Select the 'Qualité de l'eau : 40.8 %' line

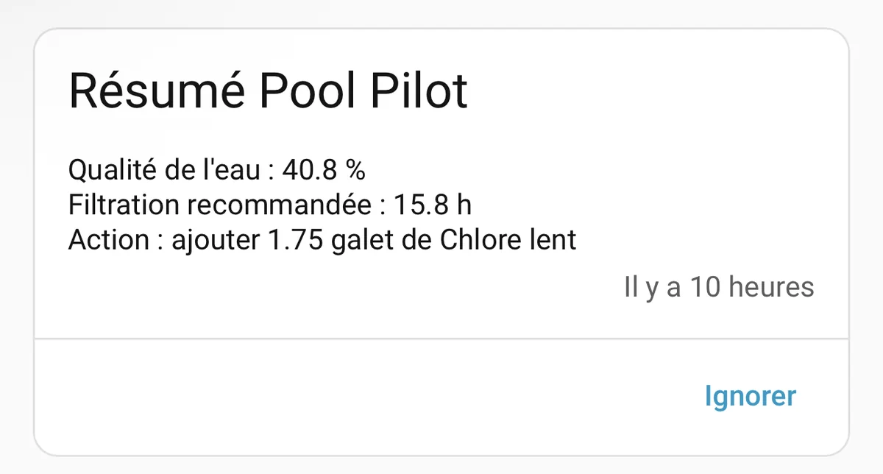pos(217,170)
